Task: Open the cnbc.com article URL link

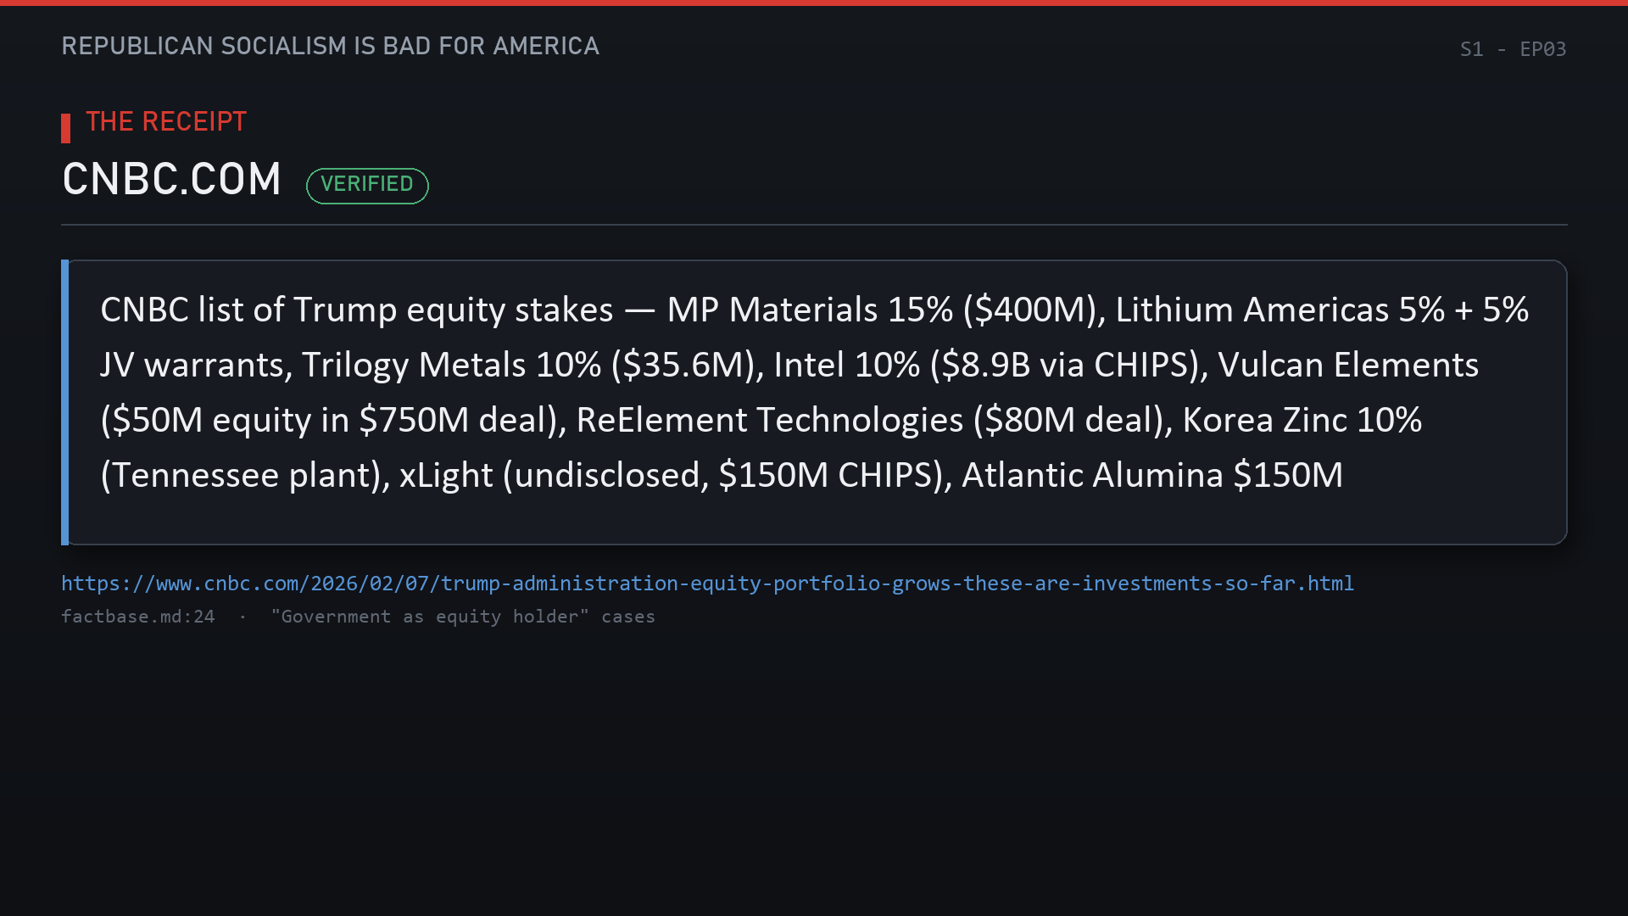Action: (x=707, y=584)
